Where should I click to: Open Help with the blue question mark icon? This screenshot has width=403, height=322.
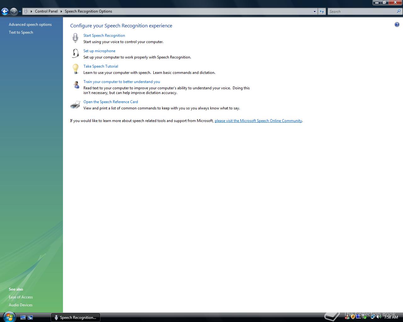397,25
